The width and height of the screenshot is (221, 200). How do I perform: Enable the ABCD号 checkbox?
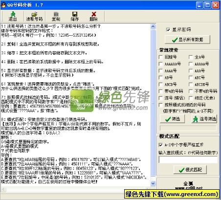161,85
